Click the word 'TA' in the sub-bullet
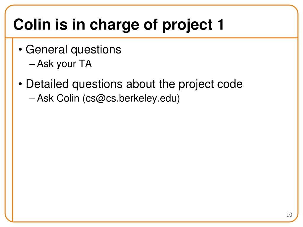Viewport: 303px width, 227px height. [85, 64]
